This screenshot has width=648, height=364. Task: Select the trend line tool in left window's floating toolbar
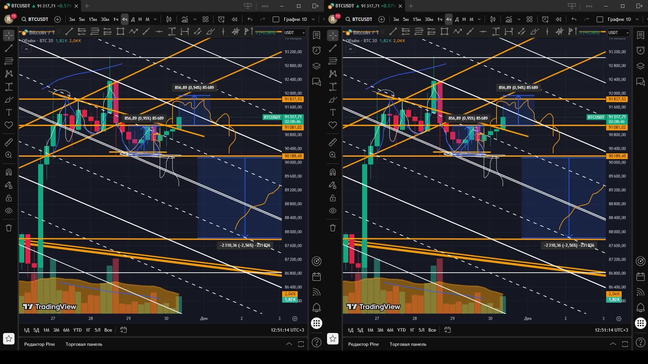coord(69,32)
